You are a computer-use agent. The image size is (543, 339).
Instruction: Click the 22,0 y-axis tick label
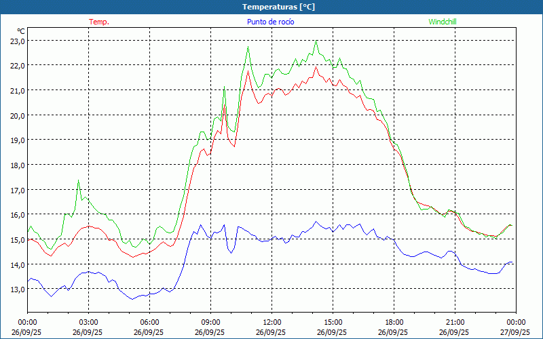pyautogui.click(x=17, y=65)
